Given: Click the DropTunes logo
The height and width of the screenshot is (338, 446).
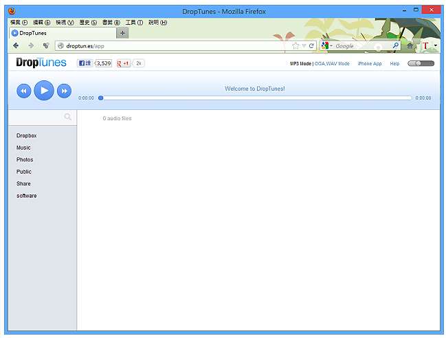Looking at the screenshot, I should [x=41, y=63].
